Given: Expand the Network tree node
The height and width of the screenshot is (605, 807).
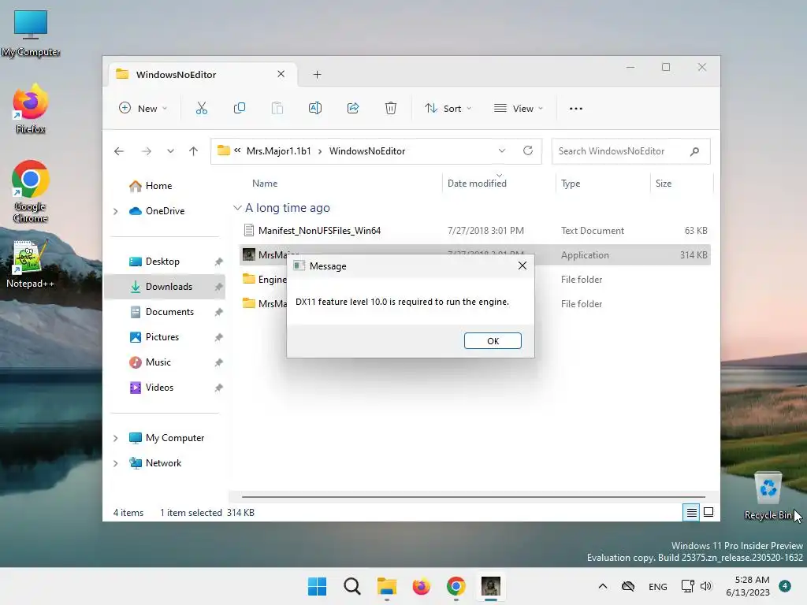Looking at the screenshot, I should 115,463.
